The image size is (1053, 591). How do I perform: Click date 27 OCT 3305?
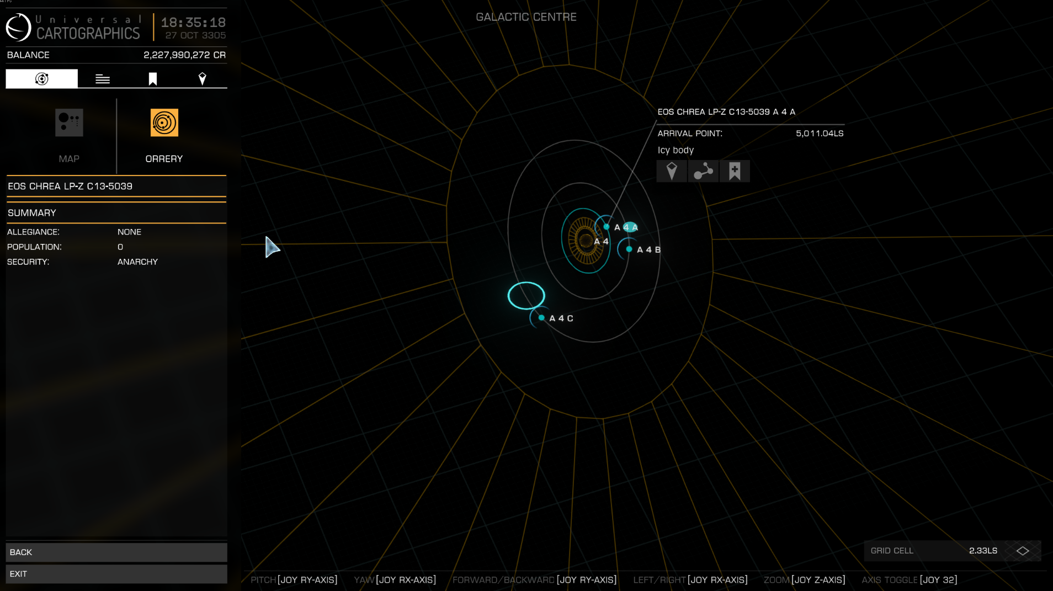coord(195,35)
